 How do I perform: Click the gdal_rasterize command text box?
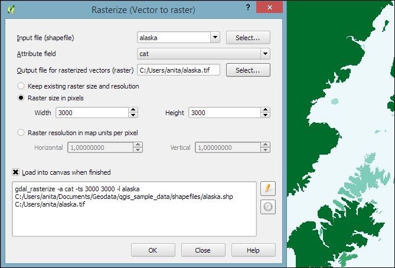(134, 208)
